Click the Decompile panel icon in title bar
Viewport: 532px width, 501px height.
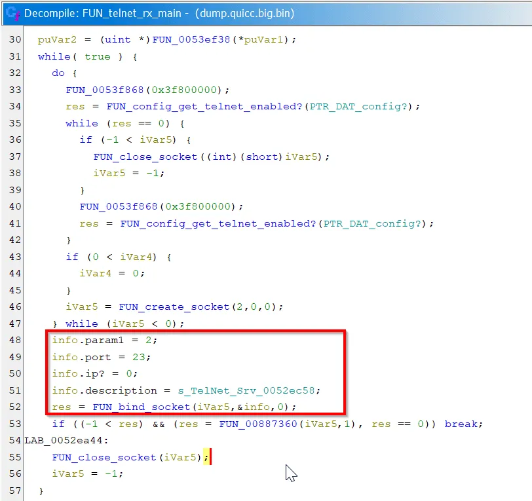tap(11, 12)
